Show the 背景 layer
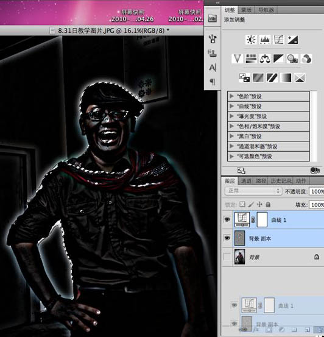 click(227, 257)
